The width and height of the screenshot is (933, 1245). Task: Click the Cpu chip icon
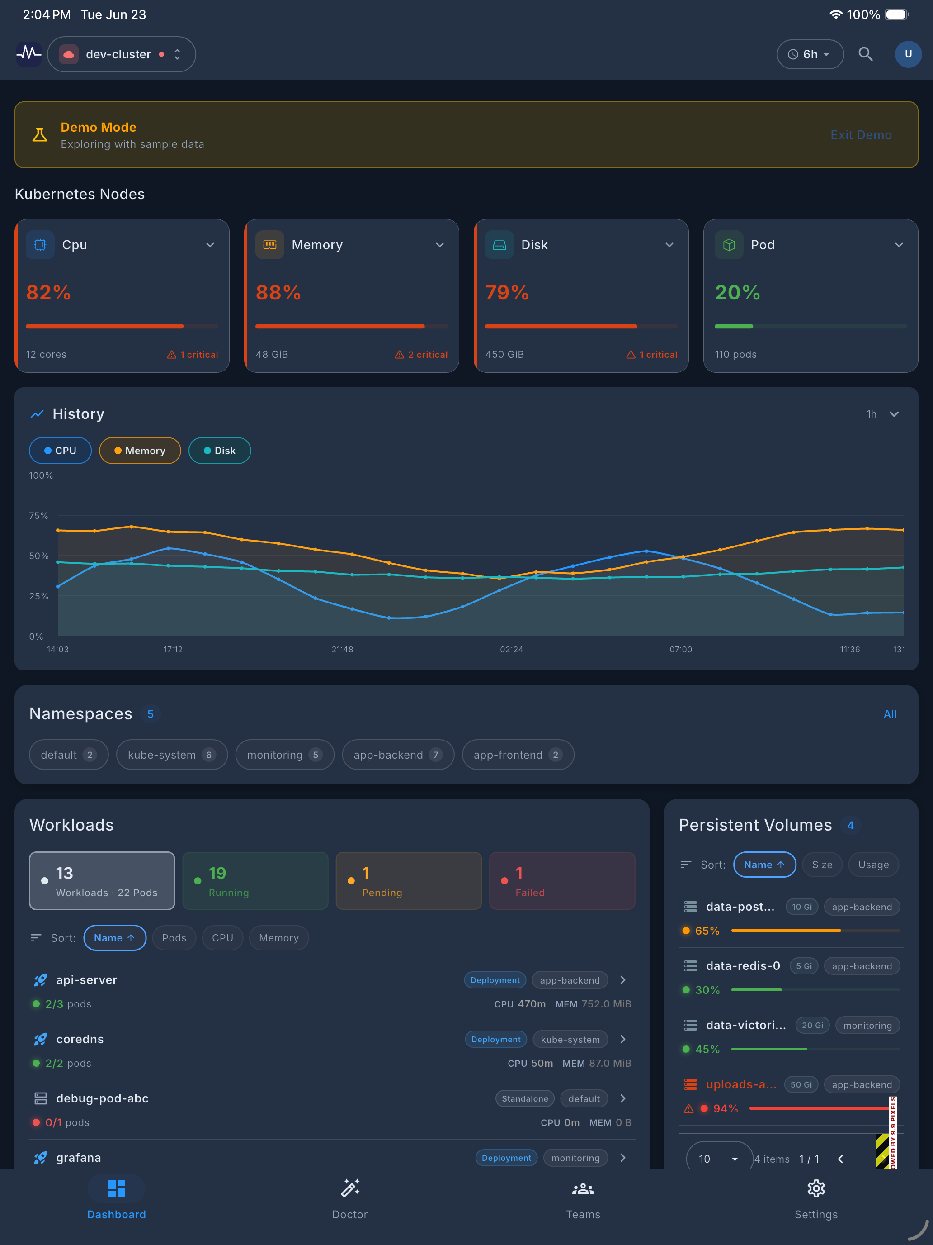pyautogui.click(x=41, y=245)
